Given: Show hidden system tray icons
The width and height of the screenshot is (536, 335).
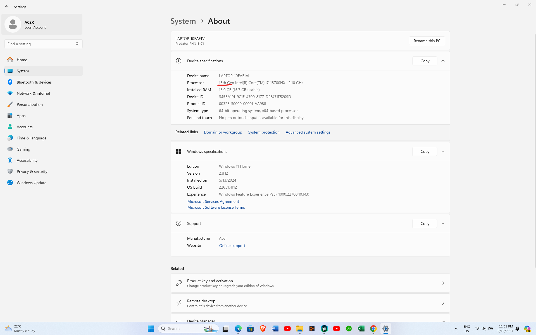Looking at the screenshot, I should click(x=456, y=329).
